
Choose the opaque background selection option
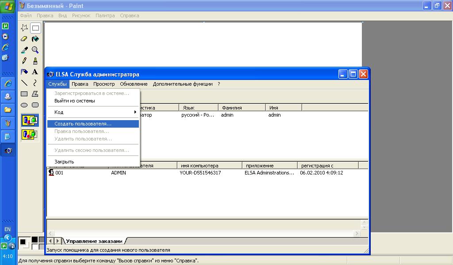(x=30, y=120)
